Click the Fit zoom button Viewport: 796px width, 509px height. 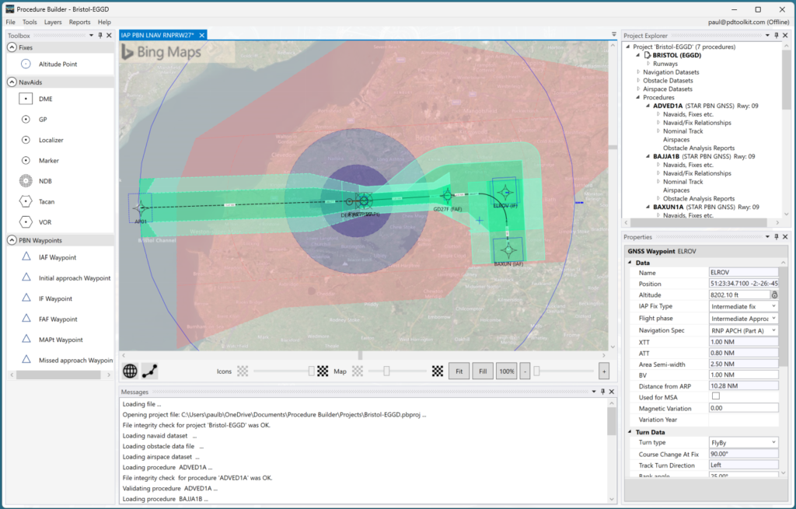pos(459,371)
